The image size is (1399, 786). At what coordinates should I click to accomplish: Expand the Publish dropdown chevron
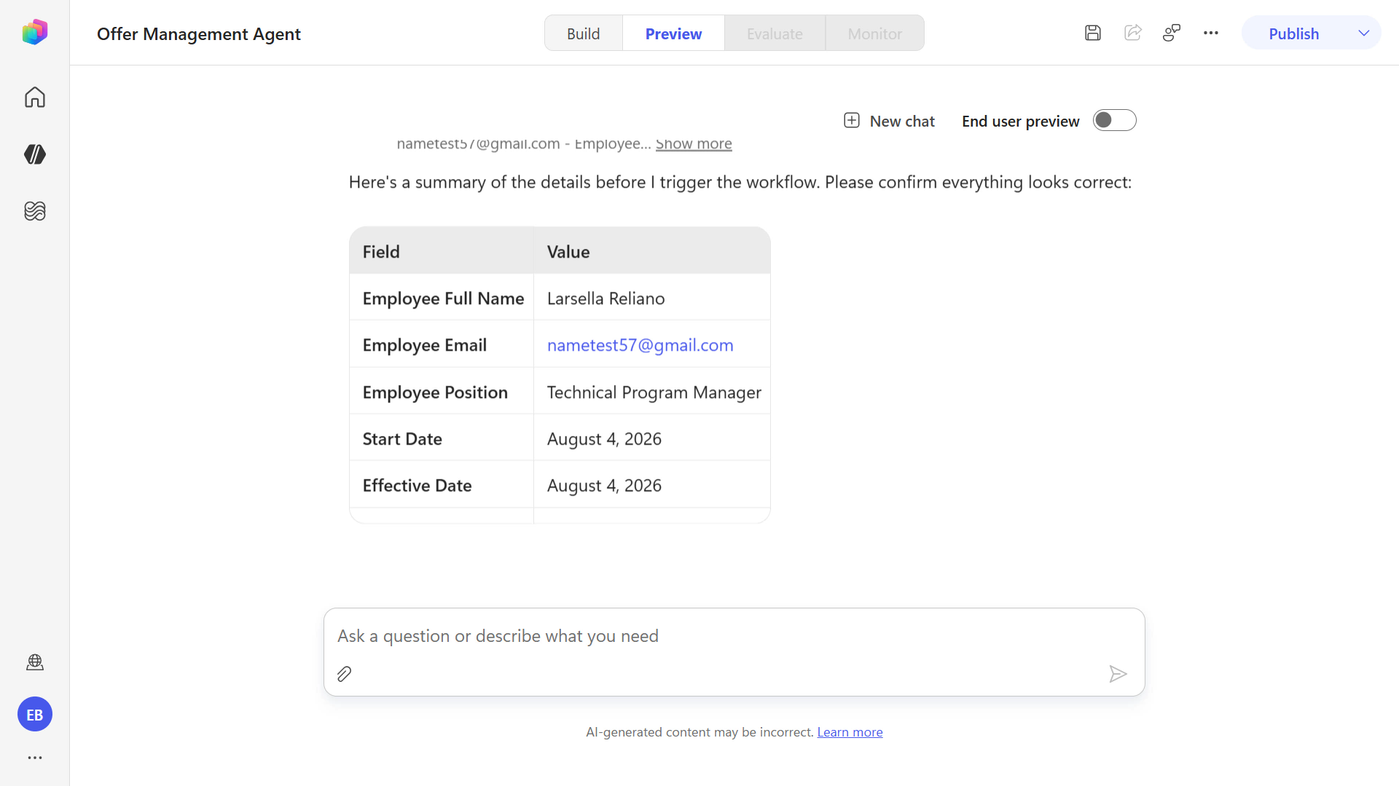pos(1364,33)
